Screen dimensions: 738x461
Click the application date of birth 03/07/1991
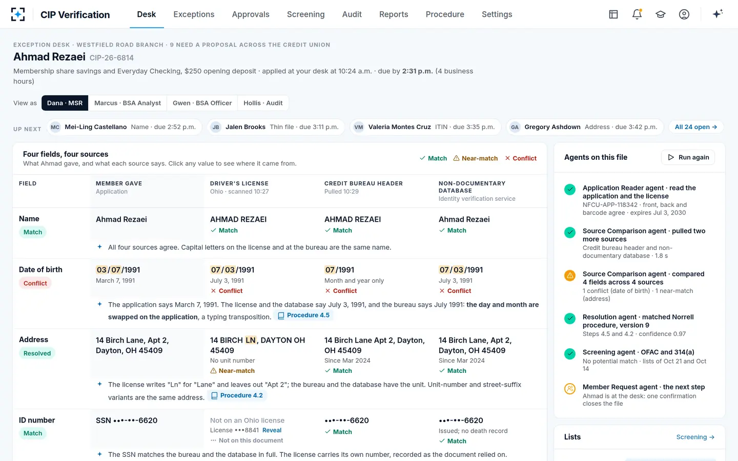point(118,270)
